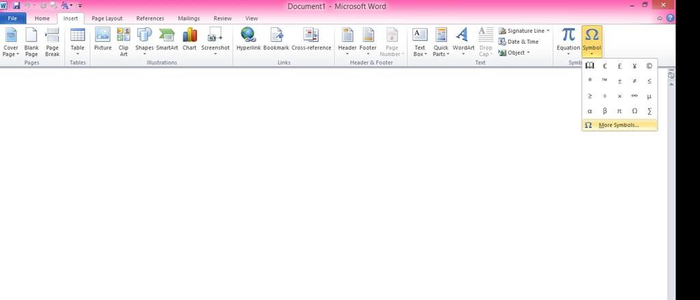This screenshot has height=300, width=700.
Task: Click the Drop Cap button
Action: [x=485, y=42]
